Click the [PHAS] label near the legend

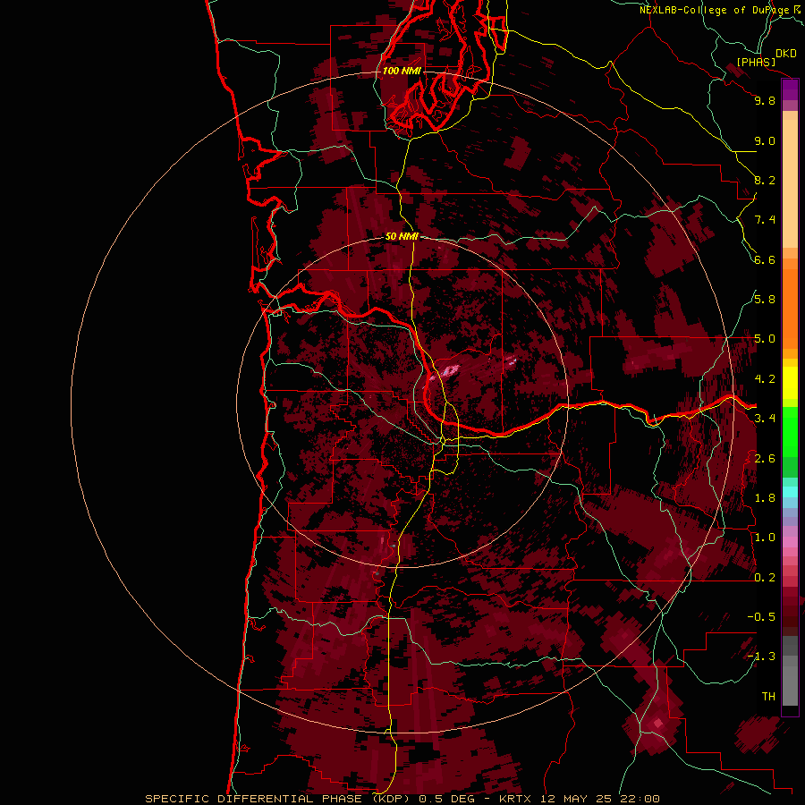pyautogui.click(x=756, y=63)
